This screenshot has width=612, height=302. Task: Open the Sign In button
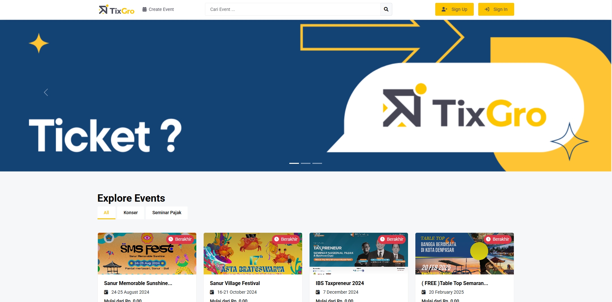(496, 9)
